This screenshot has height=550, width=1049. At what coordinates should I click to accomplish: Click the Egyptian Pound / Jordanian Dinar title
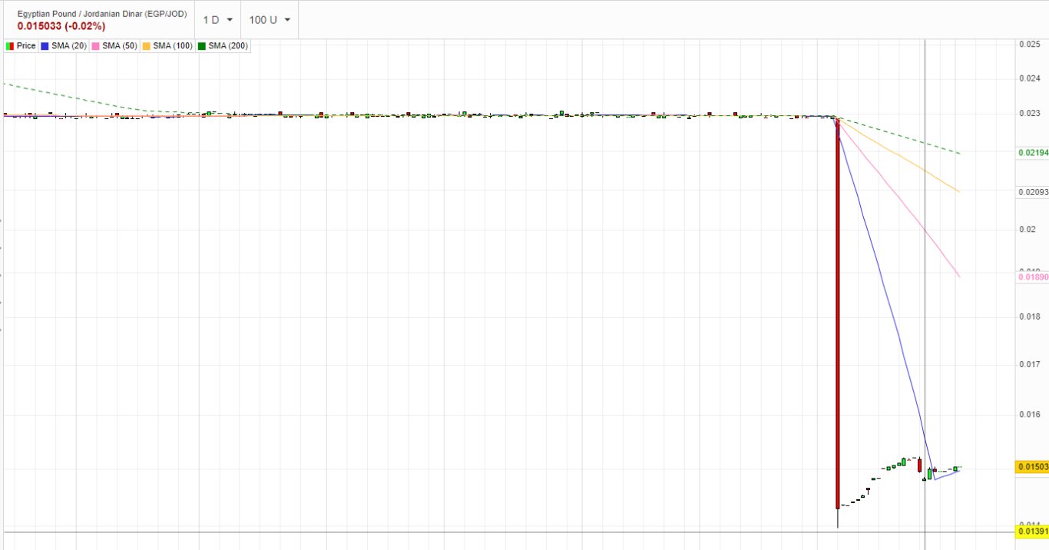click(102, 14)
